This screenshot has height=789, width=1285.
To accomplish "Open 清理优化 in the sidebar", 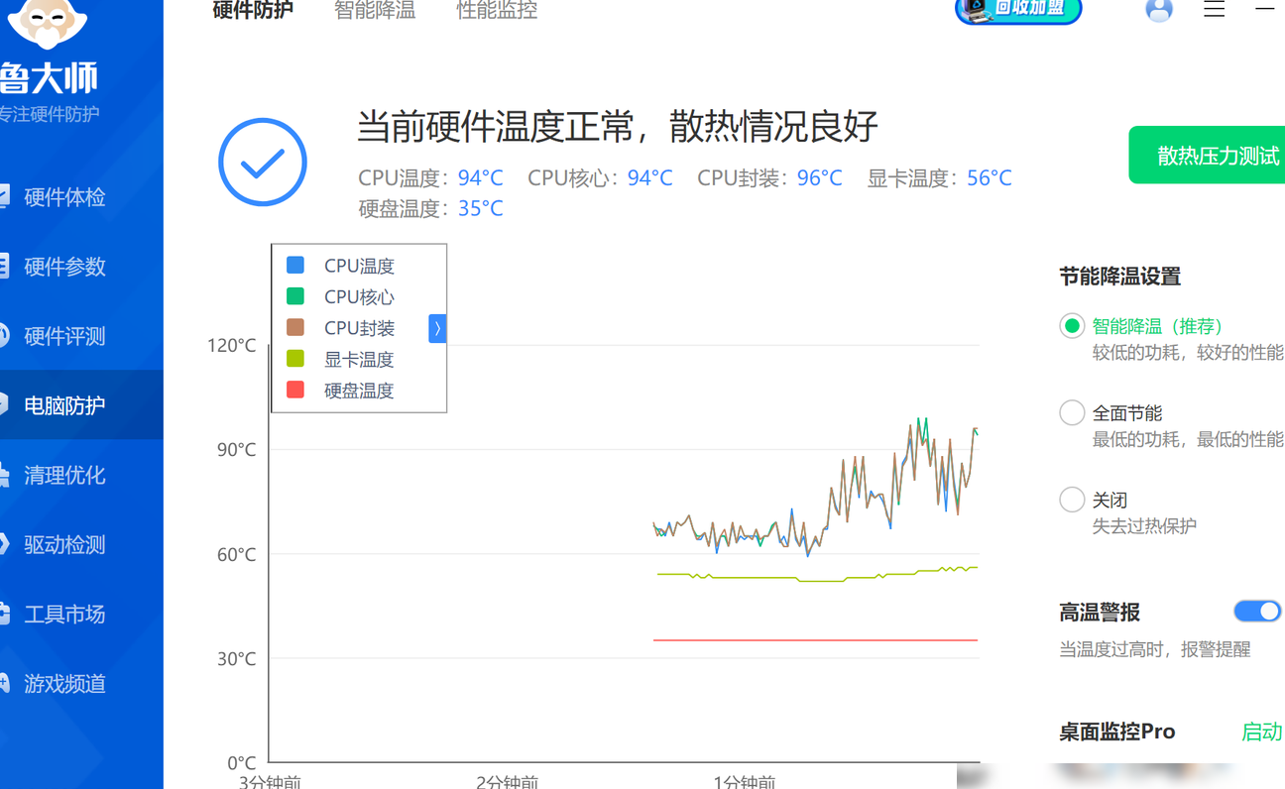I will pyautogui.click(x=64, y=475).
